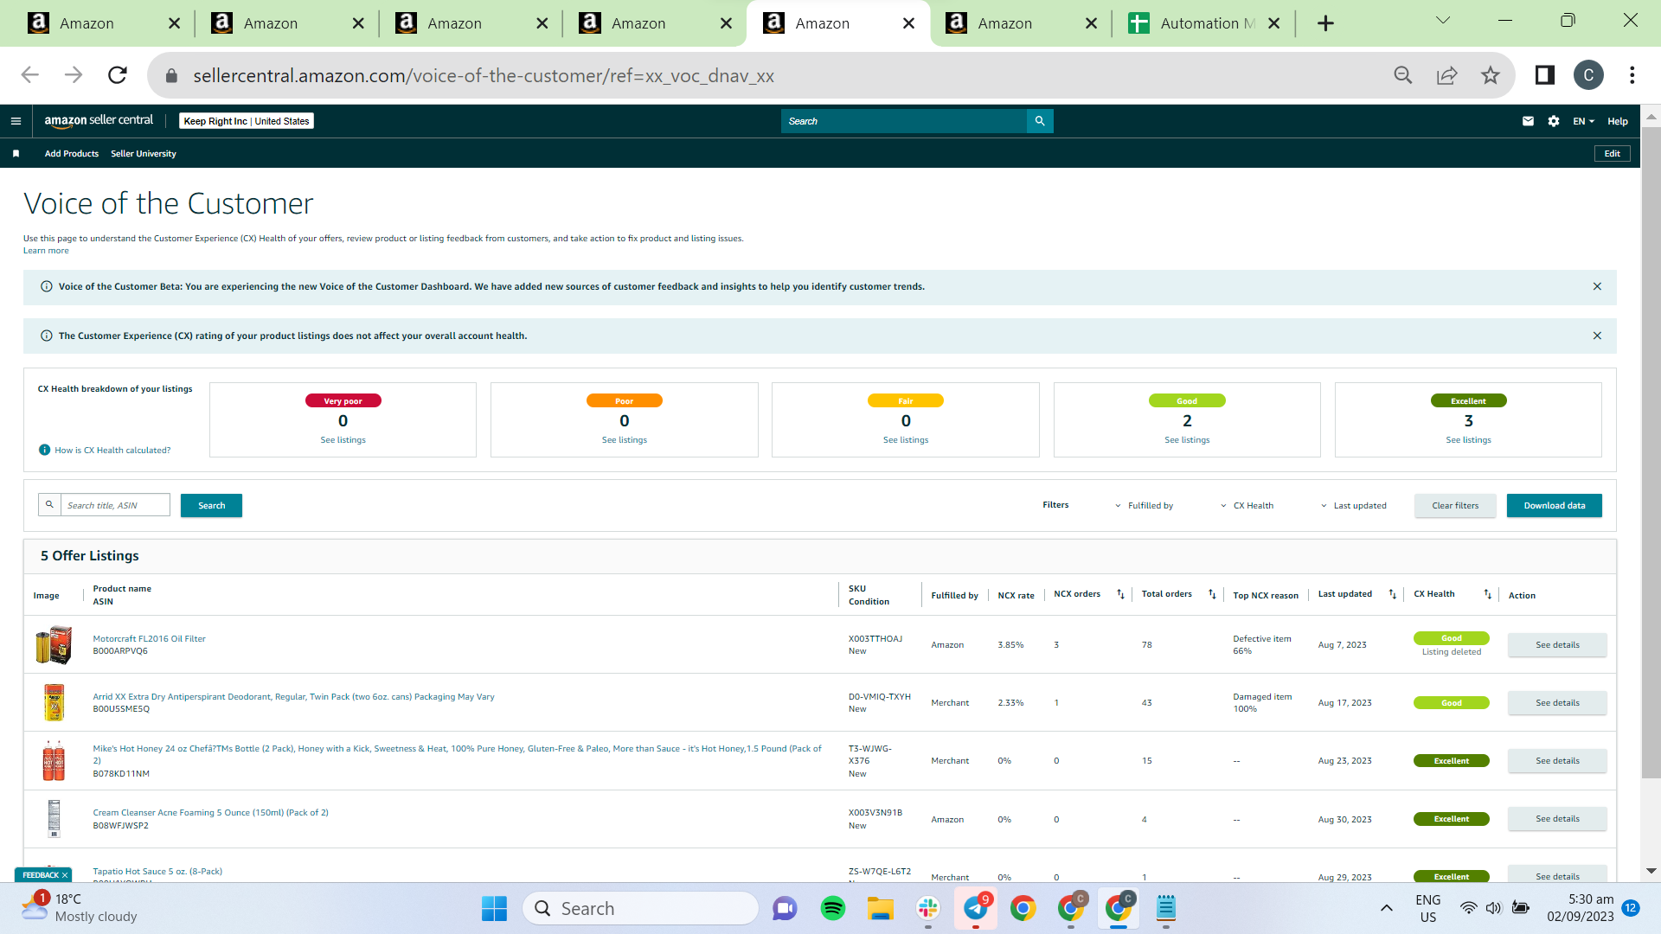Sort by CX Health column arrows
This screenshot has height=934, width=1661.
pyautogui.click(x=1488, y=594)
